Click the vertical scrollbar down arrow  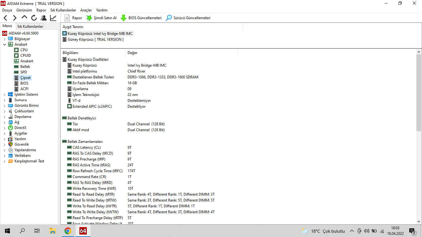pos(419,221)
